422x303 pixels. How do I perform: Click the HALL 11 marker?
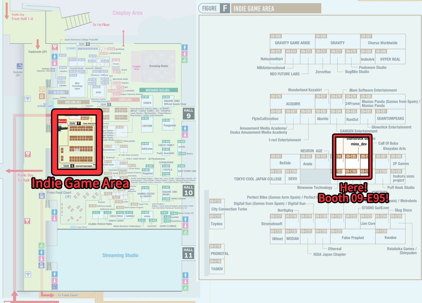[188, 253]
